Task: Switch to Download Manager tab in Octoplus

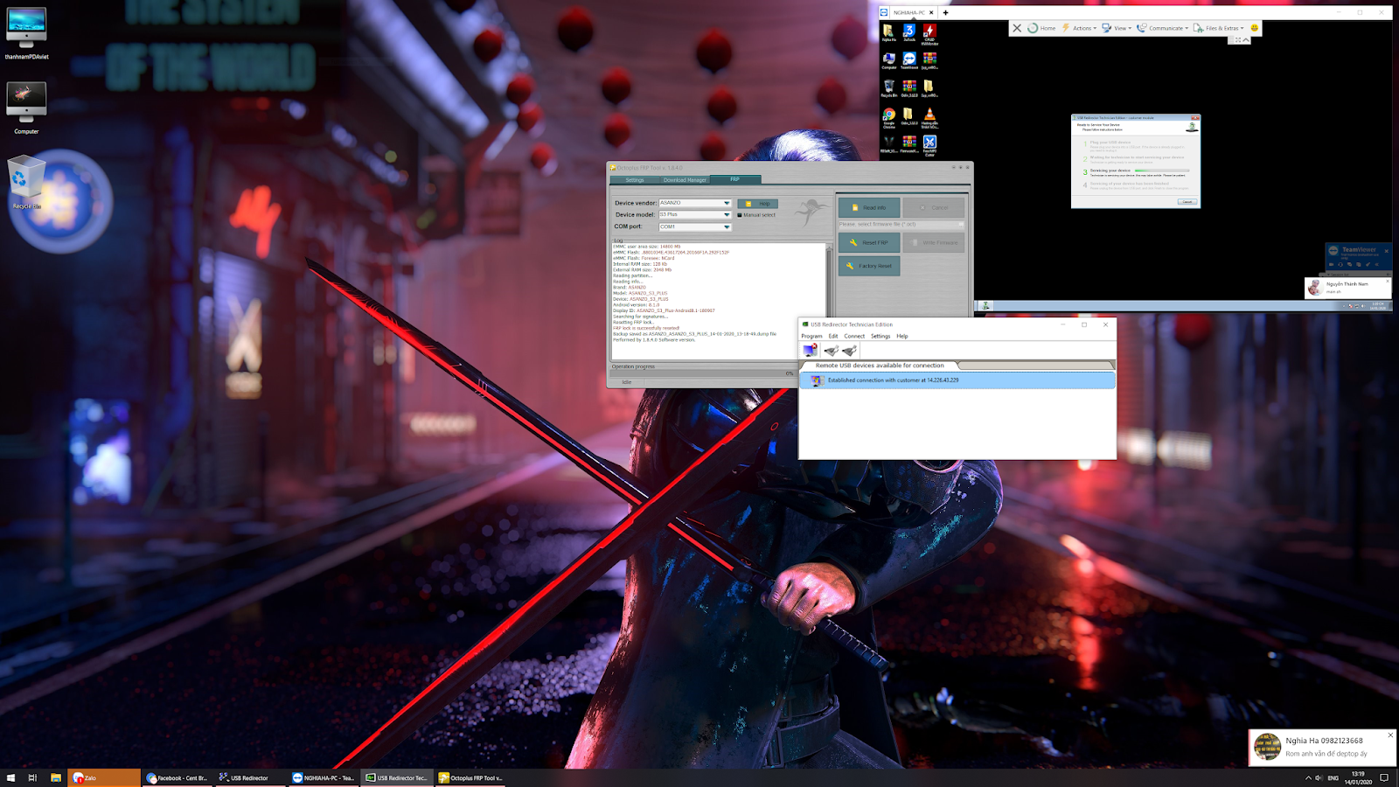Action: tap(685, 180)
